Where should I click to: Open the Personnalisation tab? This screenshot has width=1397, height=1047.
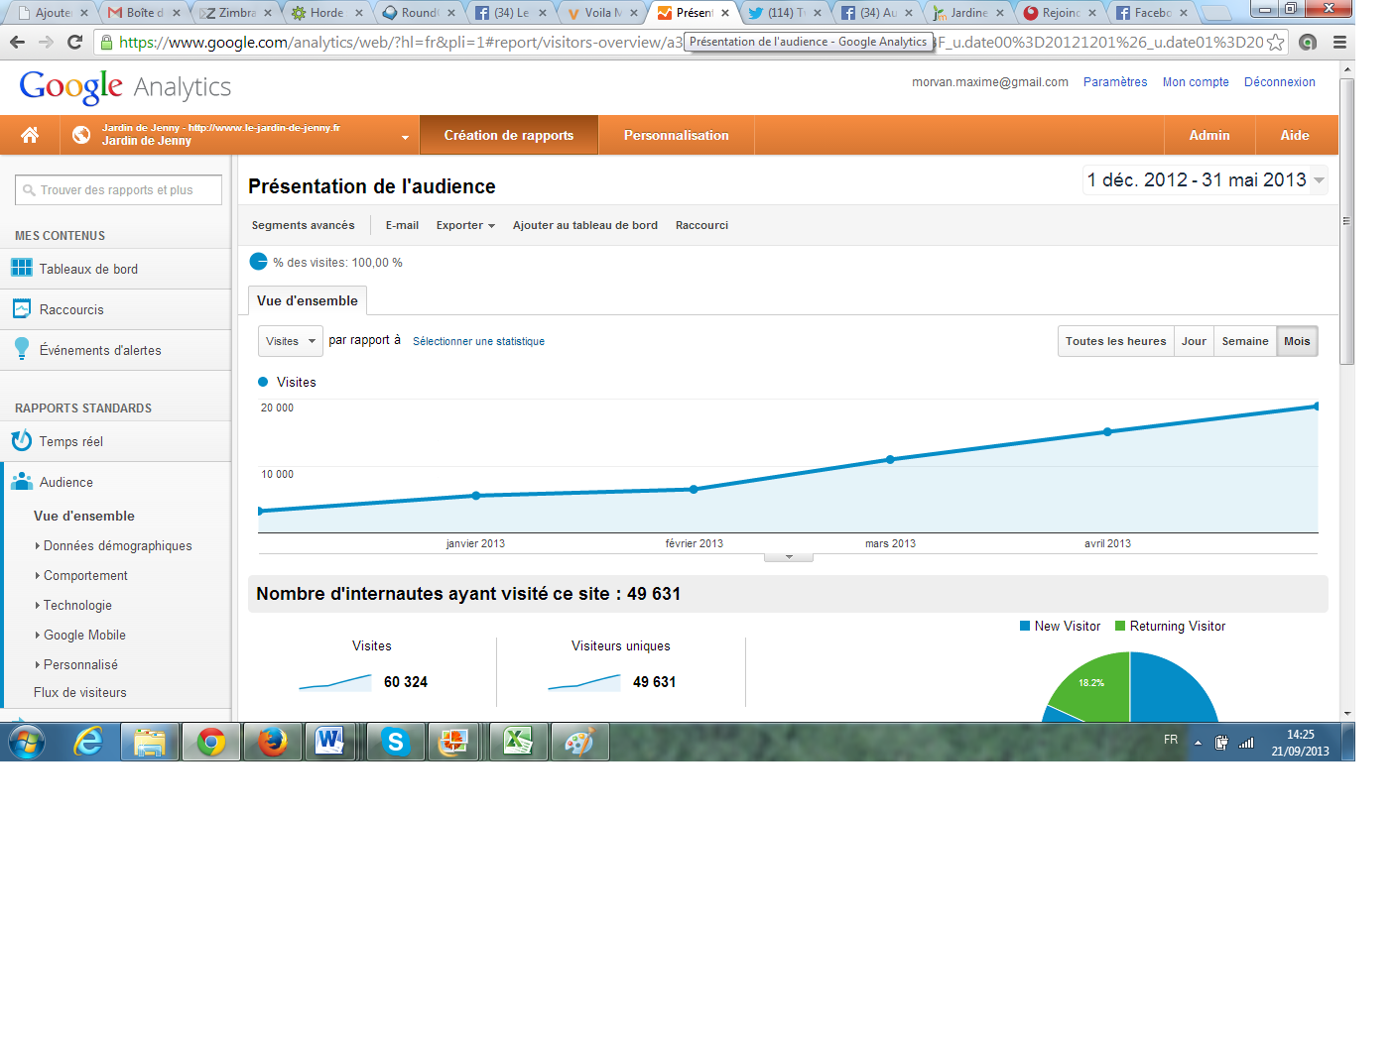676,136
